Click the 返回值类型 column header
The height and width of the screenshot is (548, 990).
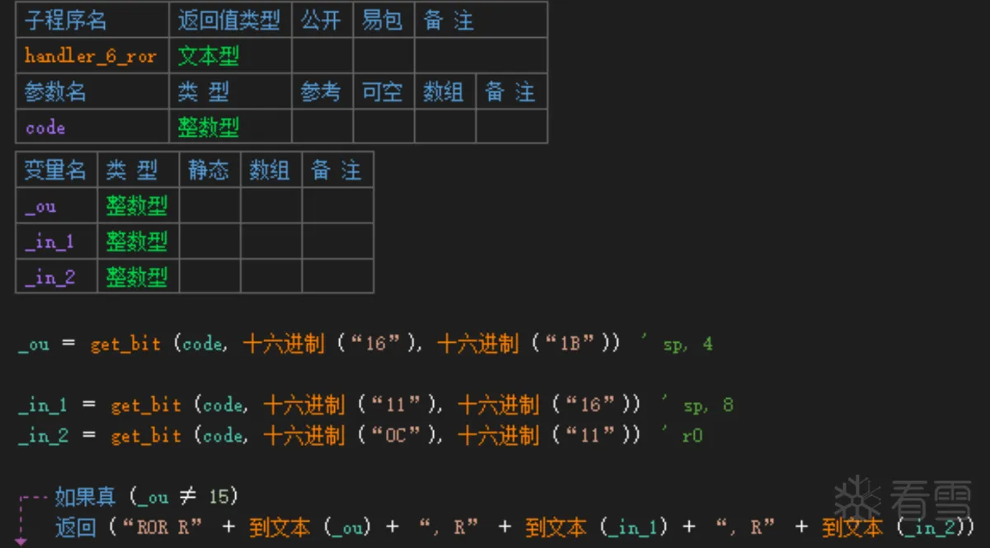click(x=229, y=21)
